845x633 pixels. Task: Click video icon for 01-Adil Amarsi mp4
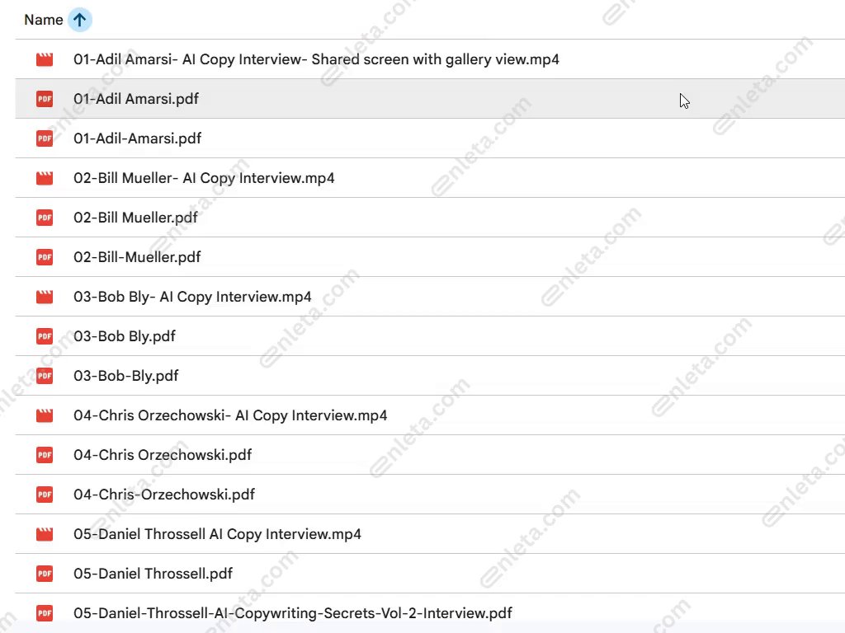tap(45, 59)
